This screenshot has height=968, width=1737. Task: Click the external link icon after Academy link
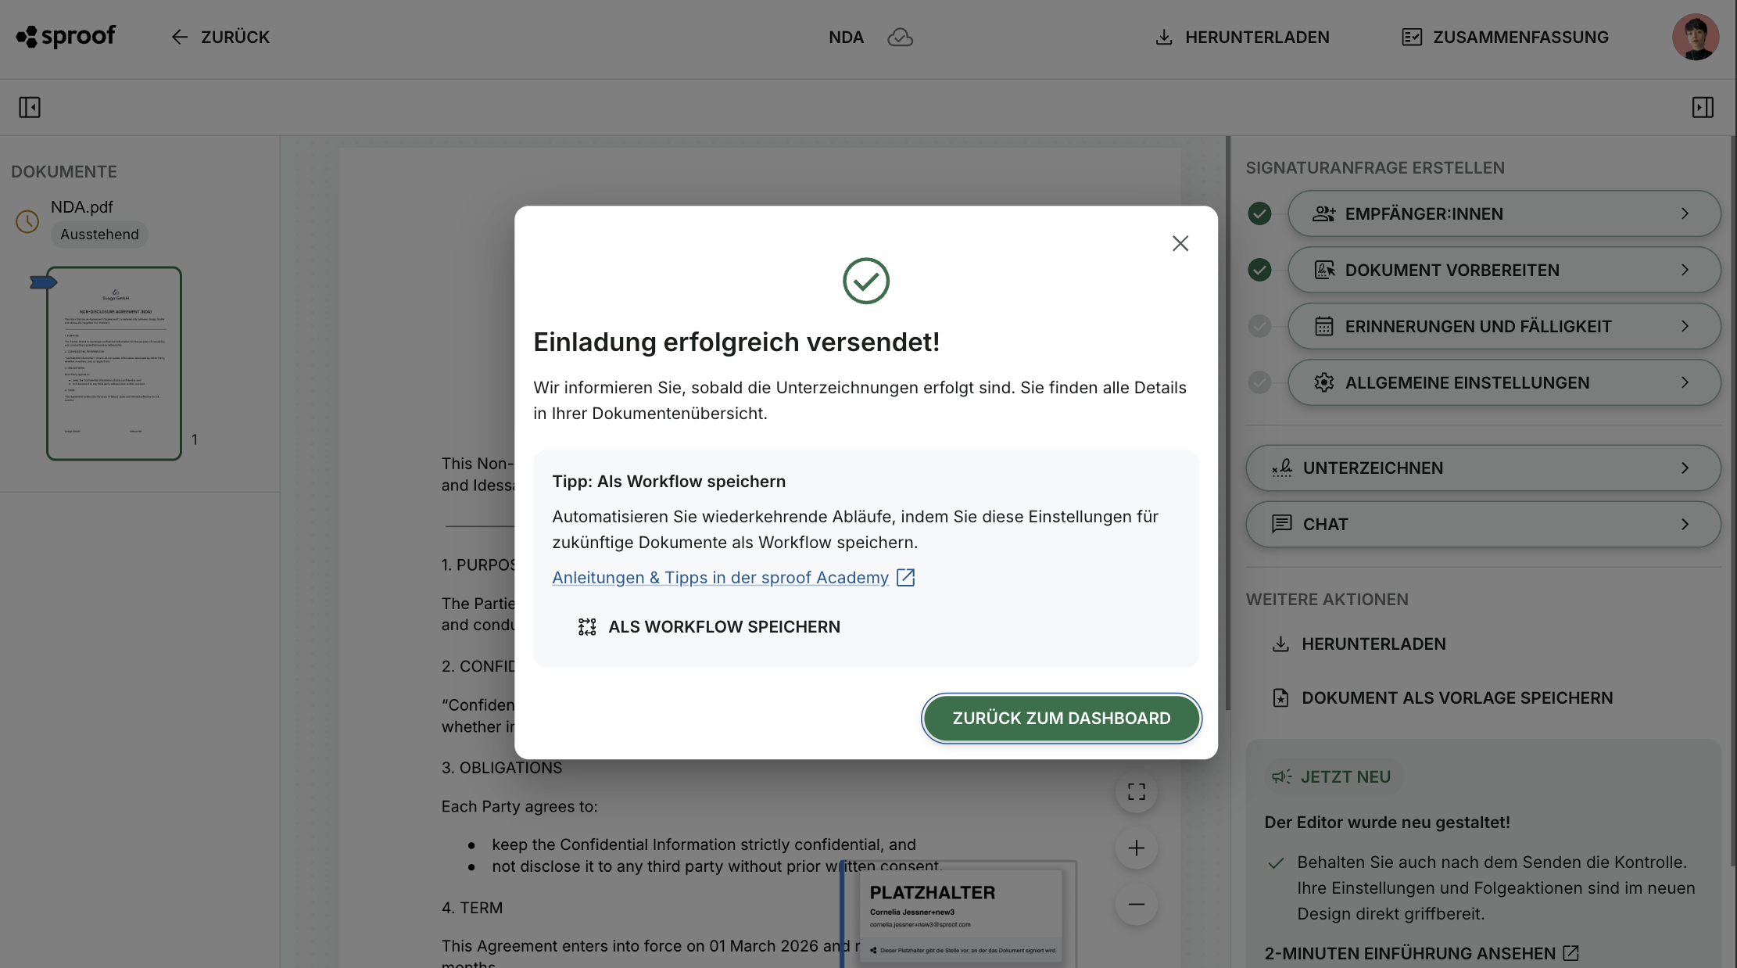coord(905,577)
